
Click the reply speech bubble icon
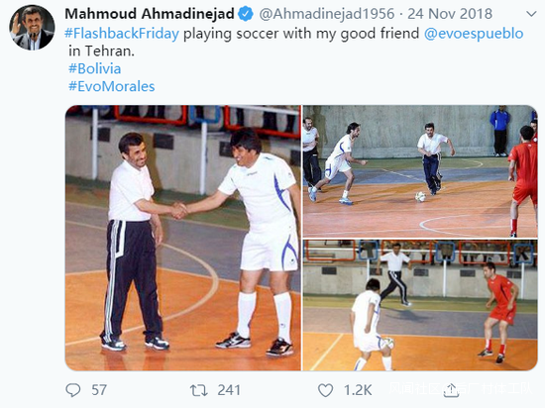click(73, 390)
